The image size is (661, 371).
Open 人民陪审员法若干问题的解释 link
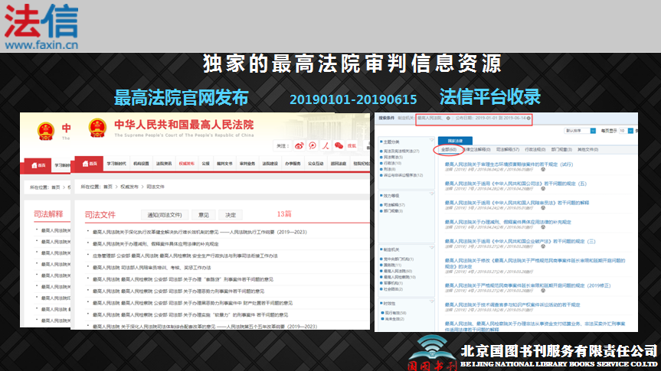pyautogui.click(x=517, y=203)
